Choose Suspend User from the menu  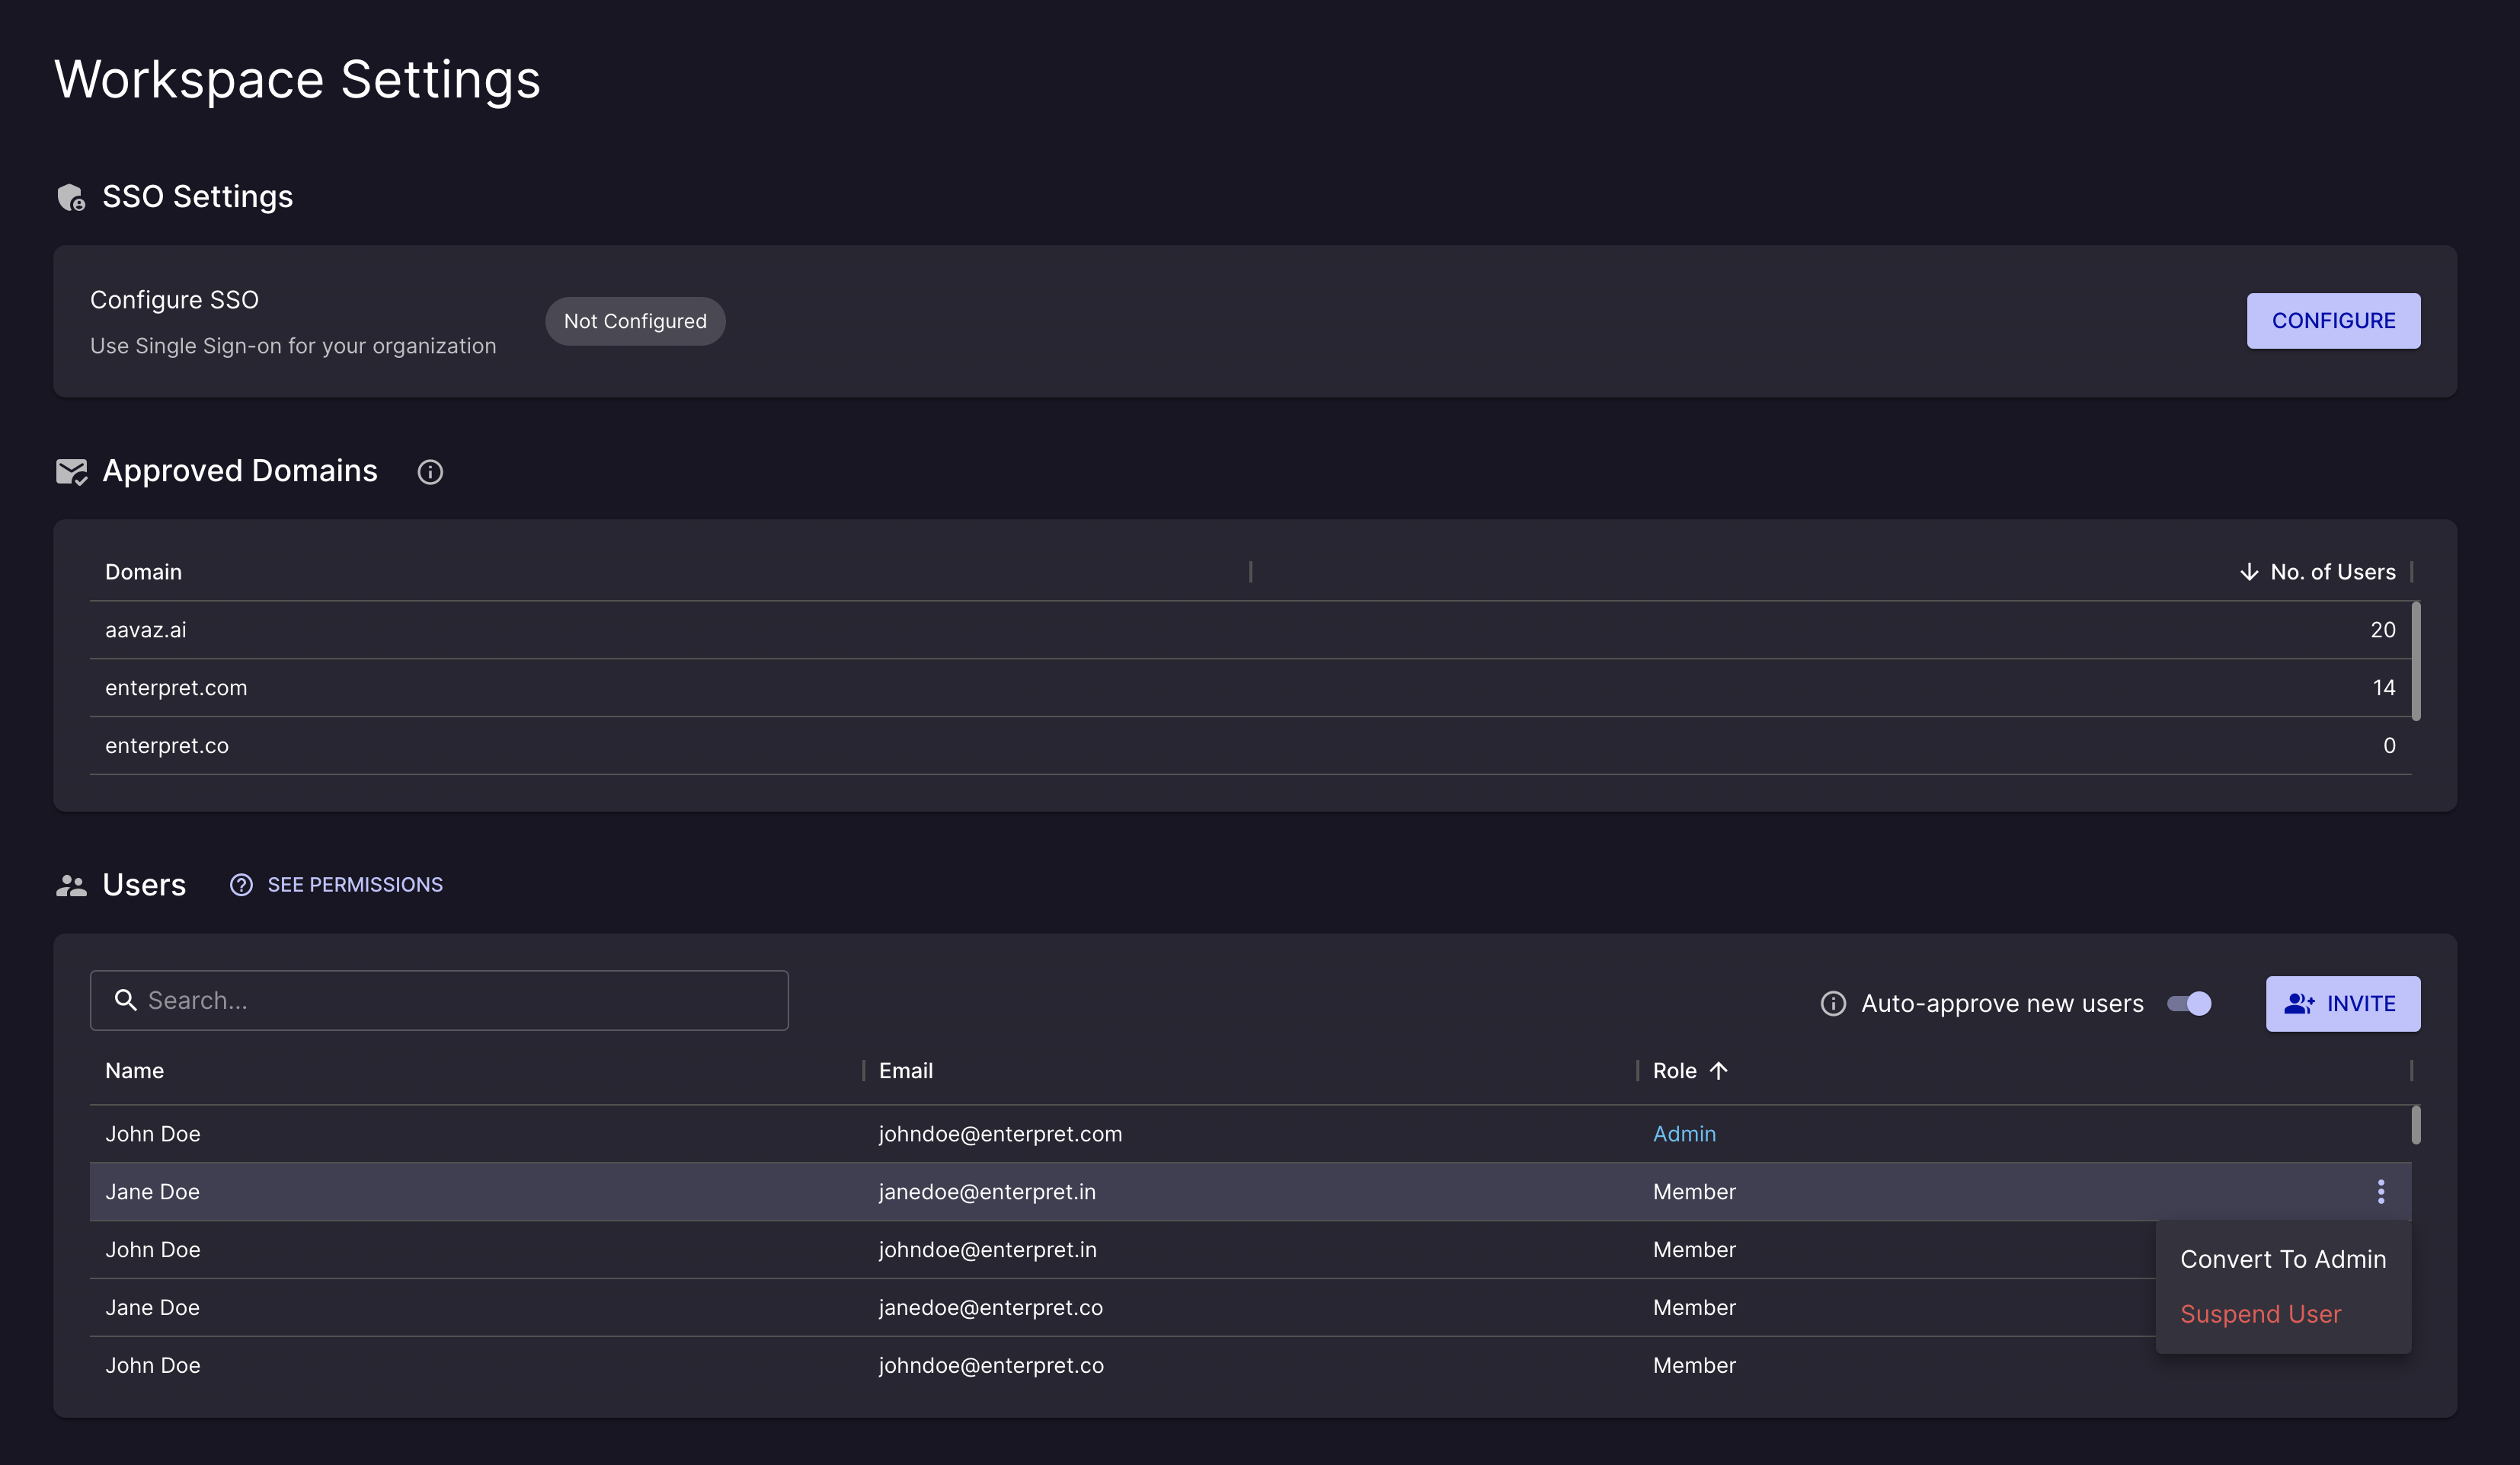click(x=2260, y=1314)
